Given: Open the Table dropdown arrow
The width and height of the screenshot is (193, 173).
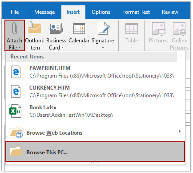Looking at the screenshot, I should click(x=131, y=47).
